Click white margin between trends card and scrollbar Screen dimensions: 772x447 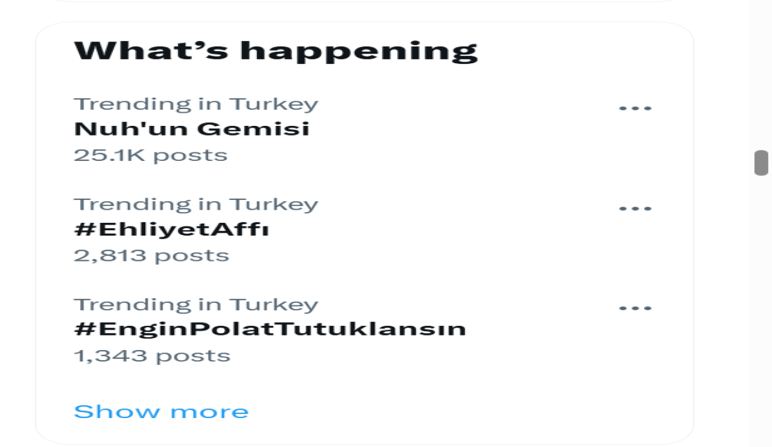click(721, 241)
